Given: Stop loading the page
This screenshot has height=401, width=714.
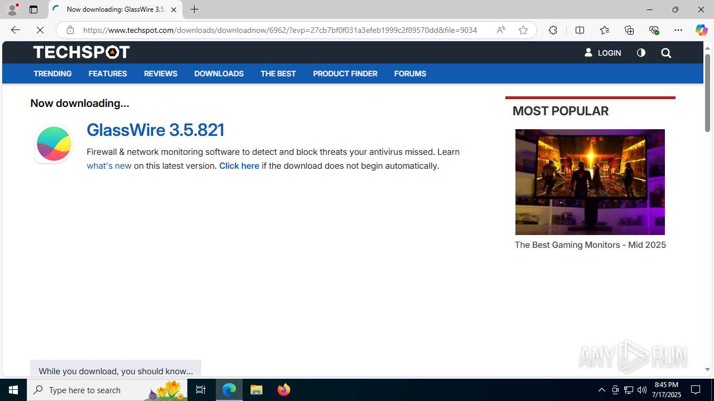Looking at the screenshot, I should 40,30.
